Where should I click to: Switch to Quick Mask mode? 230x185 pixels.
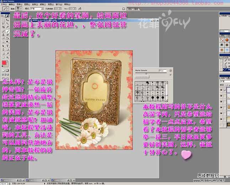click(x=7, y=70)
